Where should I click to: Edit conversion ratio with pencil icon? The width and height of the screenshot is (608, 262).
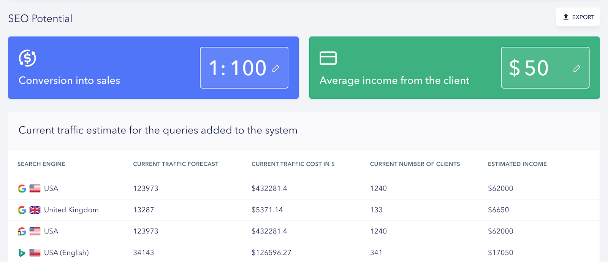coord(276,68)
